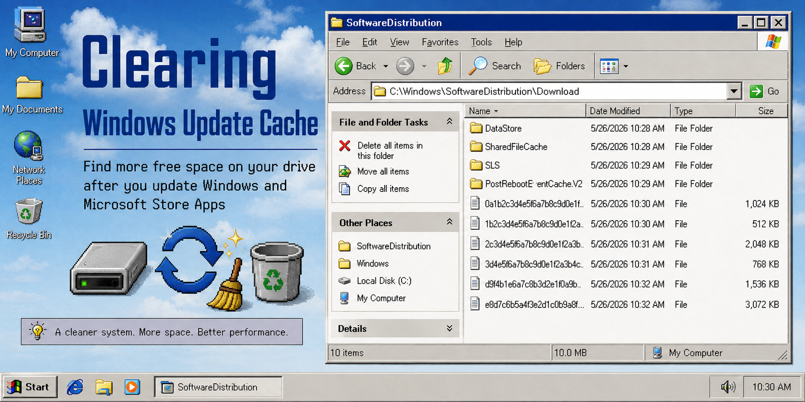Sort by the Type column header
Screen dimensions: 805x402
pos(703,111)
